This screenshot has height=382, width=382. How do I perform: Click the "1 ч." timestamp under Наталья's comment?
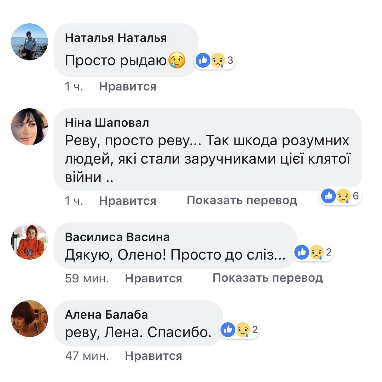pyautogui.click(x=74, y=87)
